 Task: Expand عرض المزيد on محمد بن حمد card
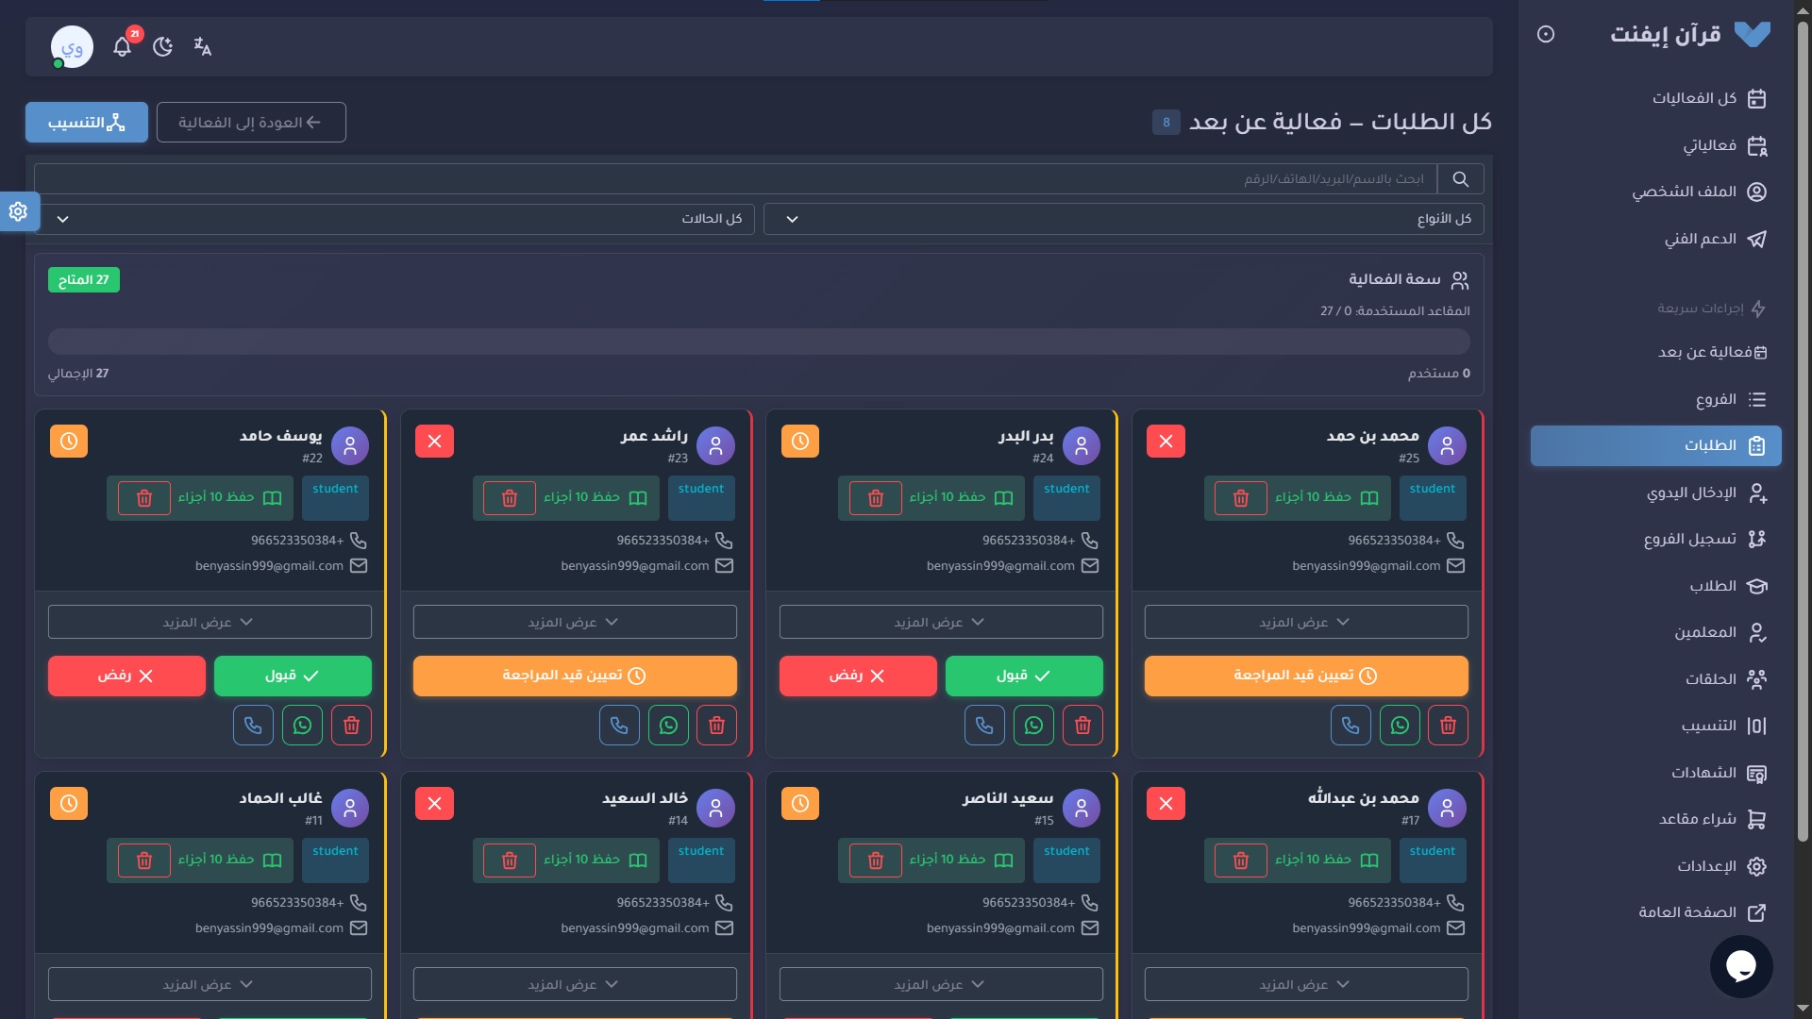(x=1305, y=623)
